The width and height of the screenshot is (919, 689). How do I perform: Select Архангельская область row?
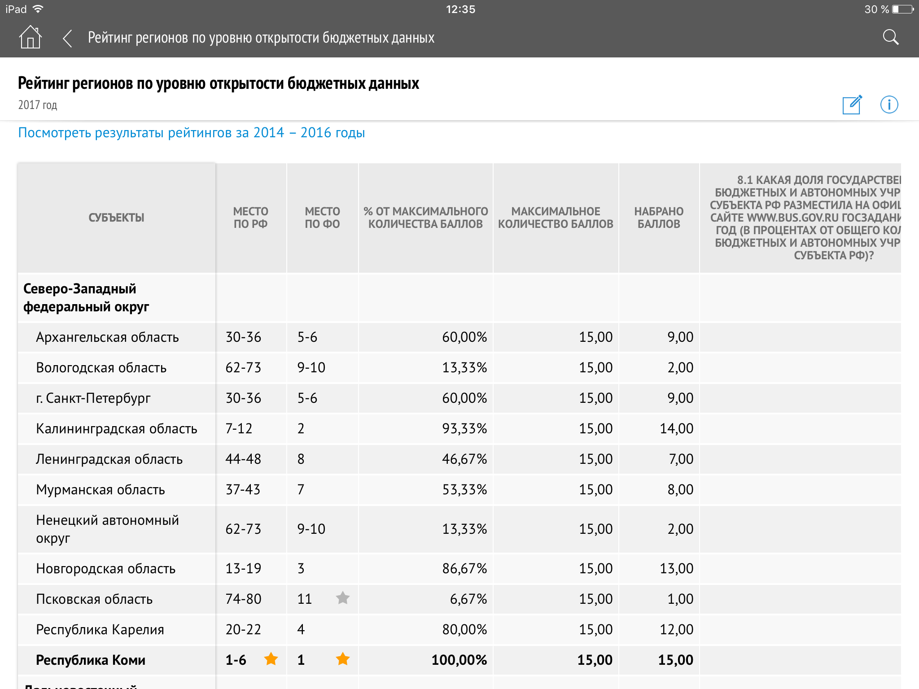coord(107,337)
